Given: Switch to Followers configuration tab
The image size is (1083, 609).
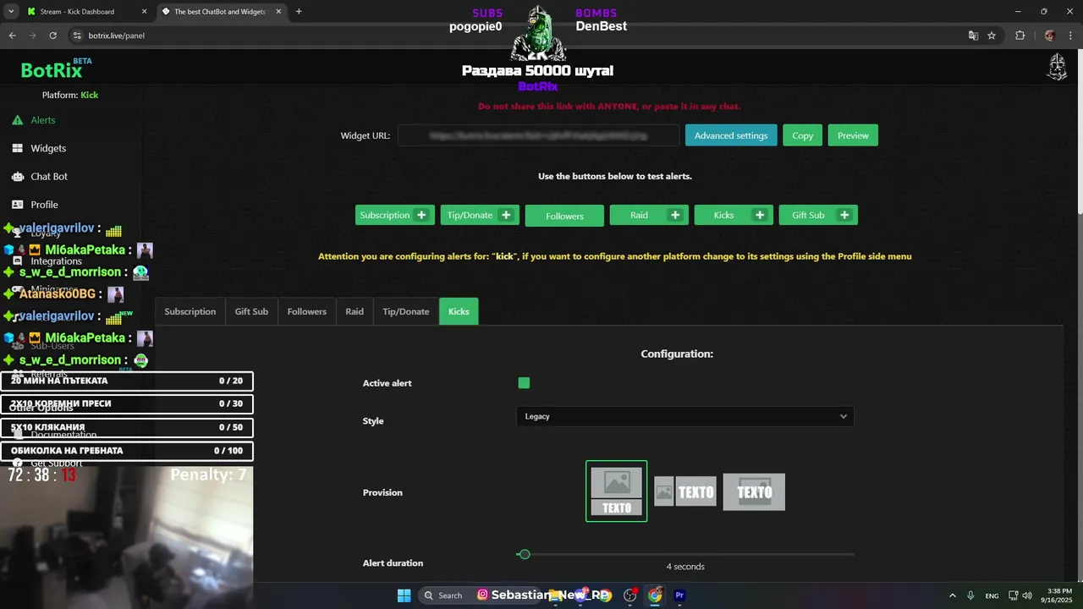Looking at the screenshot, I should (307, 311).
